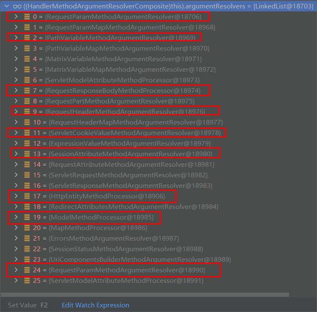Click the object icon of element 20
The image size is (317, 312).
27,228
